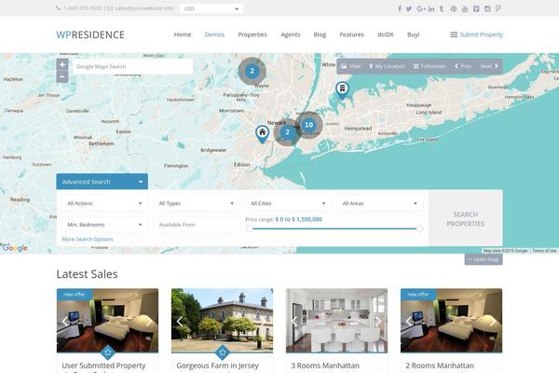Open the All Areas dropdown

[380, 203]
